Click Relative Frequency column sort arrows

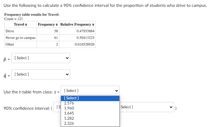point(93,24)
